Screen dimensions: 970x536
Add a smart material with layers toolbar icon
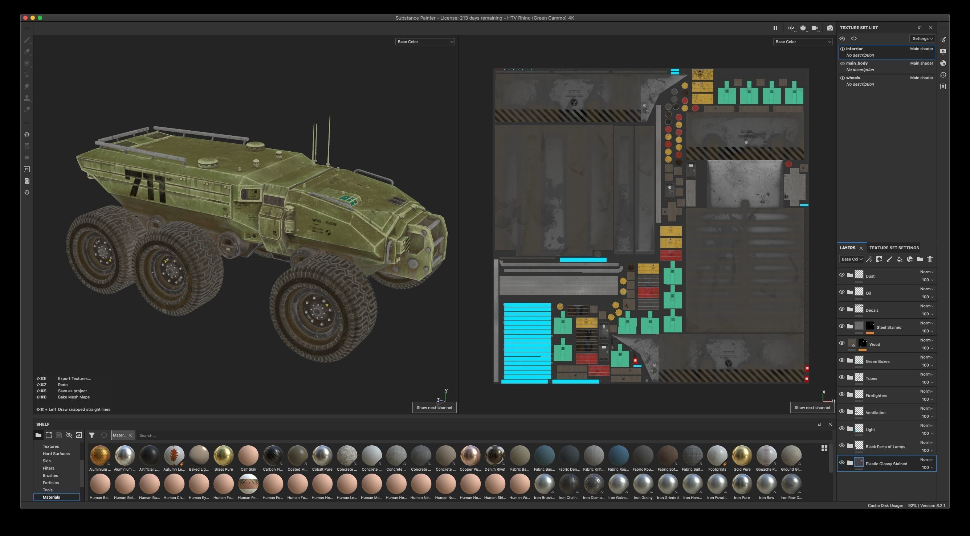click(x=910, y=259)
